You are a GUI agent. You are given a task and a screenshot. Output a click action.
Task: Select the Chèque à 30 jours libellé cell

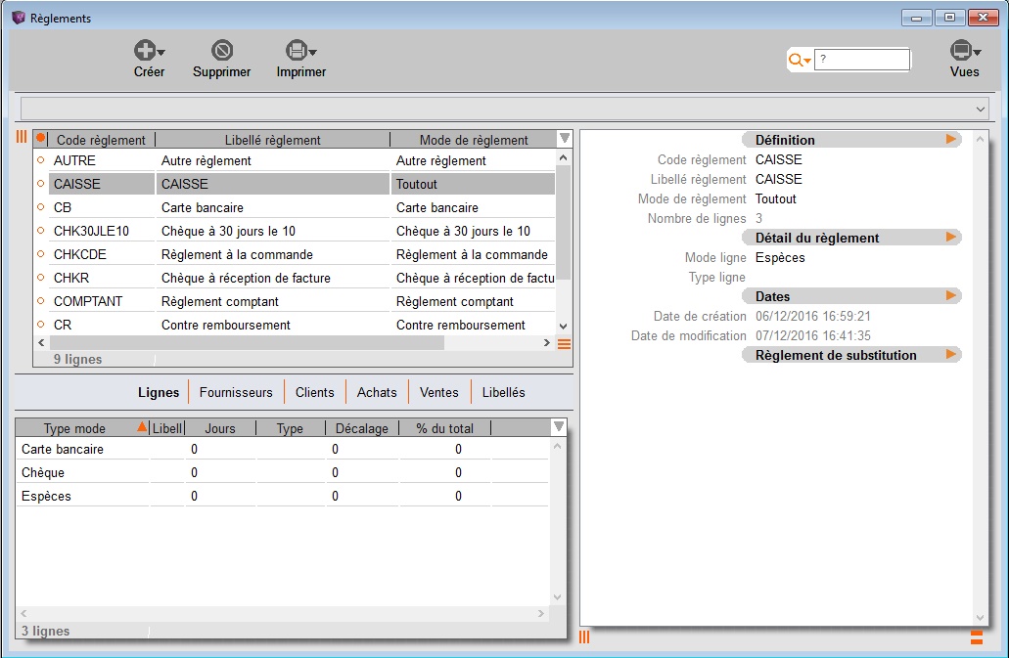[272, 231]
